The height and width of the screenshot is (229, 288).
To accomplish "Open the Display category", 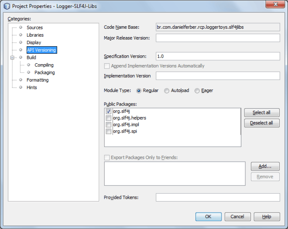I will (34, 42).
